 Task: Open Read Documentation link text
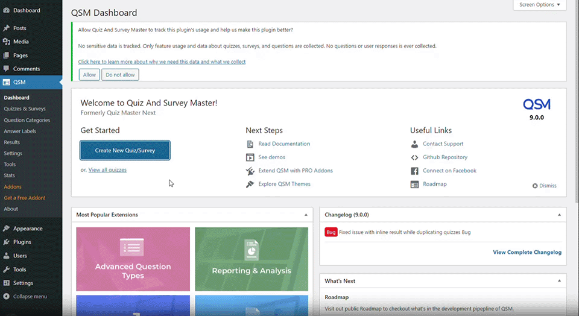pyautogui.click(x=284, y=144)
